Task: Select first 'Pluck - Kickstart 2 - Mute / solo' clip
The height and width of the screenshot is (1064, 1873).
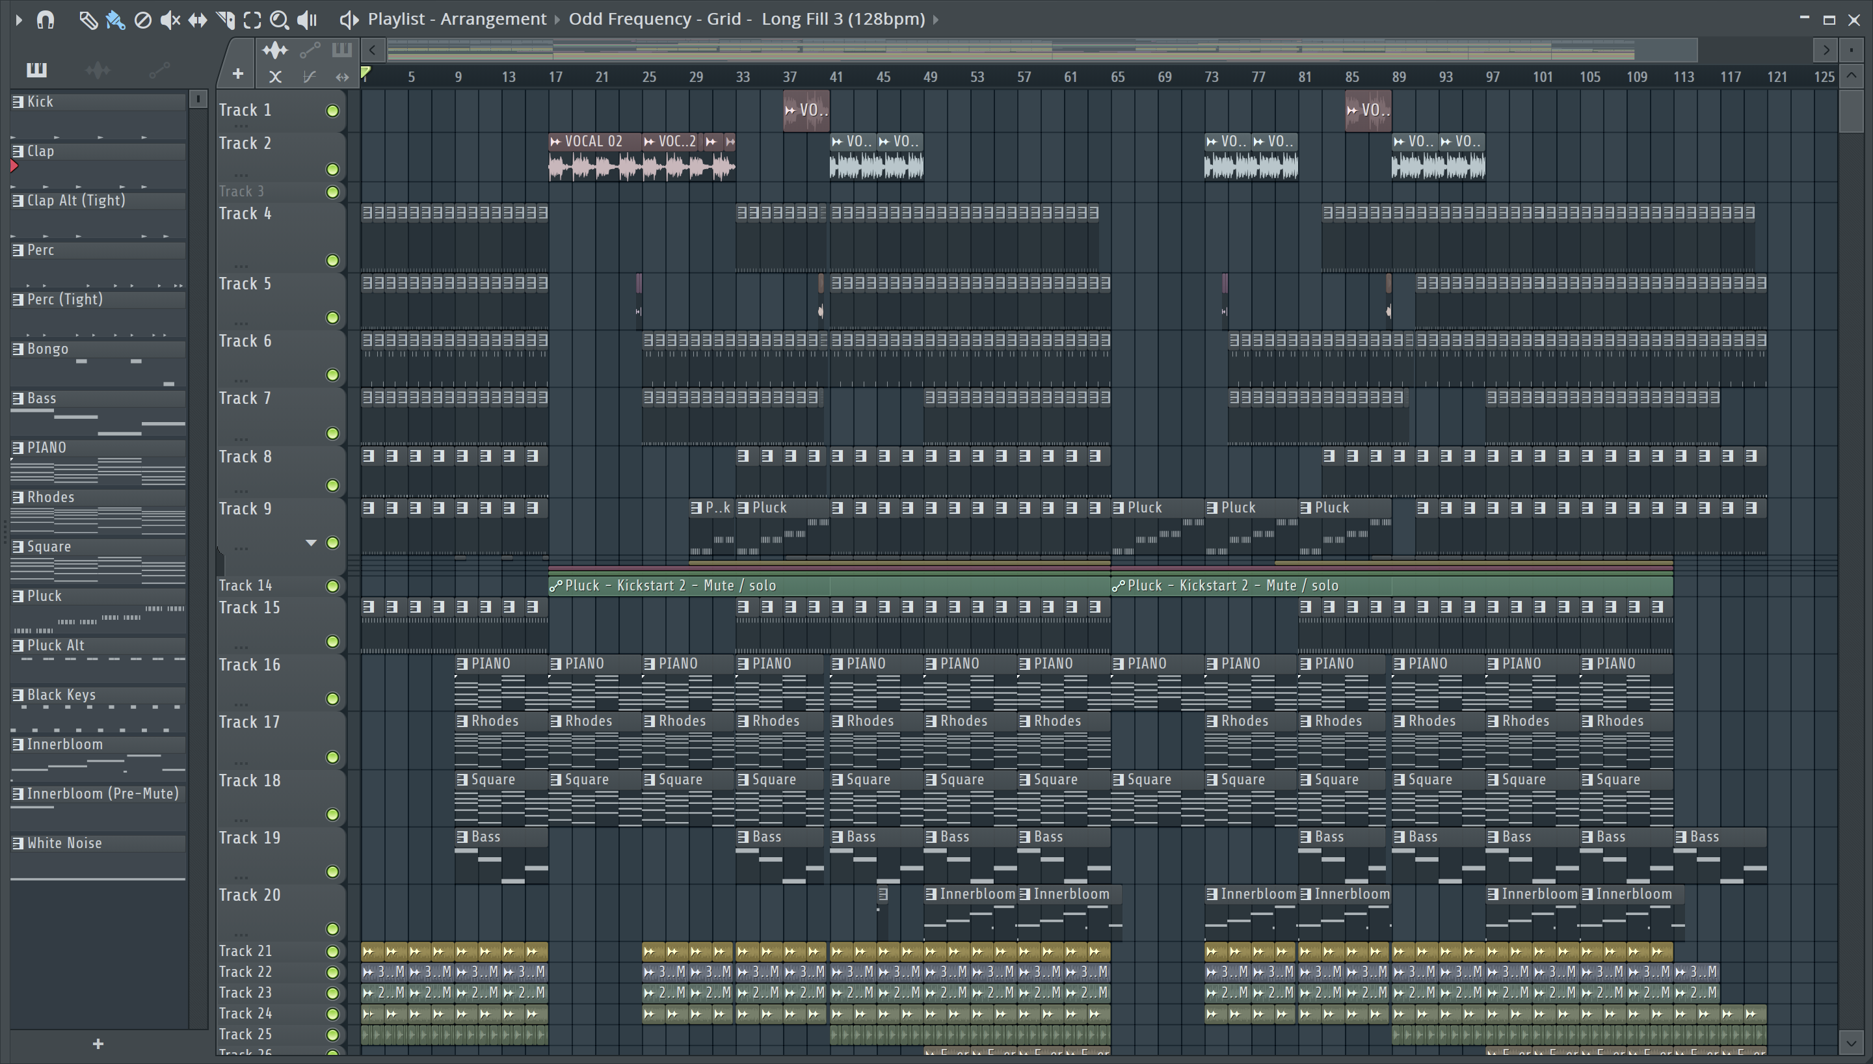Action: point(829,585)
